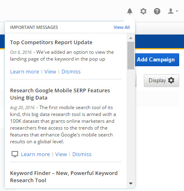Click the help question mark icon

coord(157,11)
